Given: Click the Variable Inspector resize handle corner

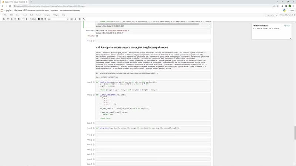Looking at the screenshot, I should point(290,39).
